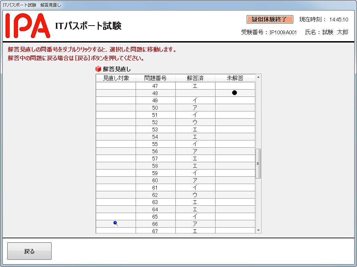Click the red cube icon beside 解答見直し
The image size is (357, 267).
(x=99, y=69)
